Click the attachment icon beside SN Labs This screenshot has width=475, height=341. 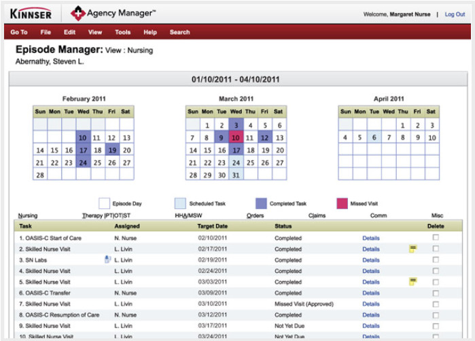(x=107, y=259)
